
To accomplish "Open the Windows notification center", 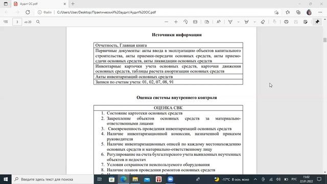I will point(319,179).
